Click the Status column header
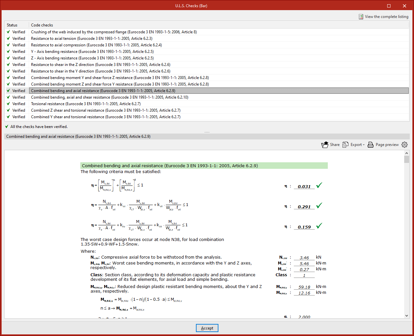 click(17, 25)
